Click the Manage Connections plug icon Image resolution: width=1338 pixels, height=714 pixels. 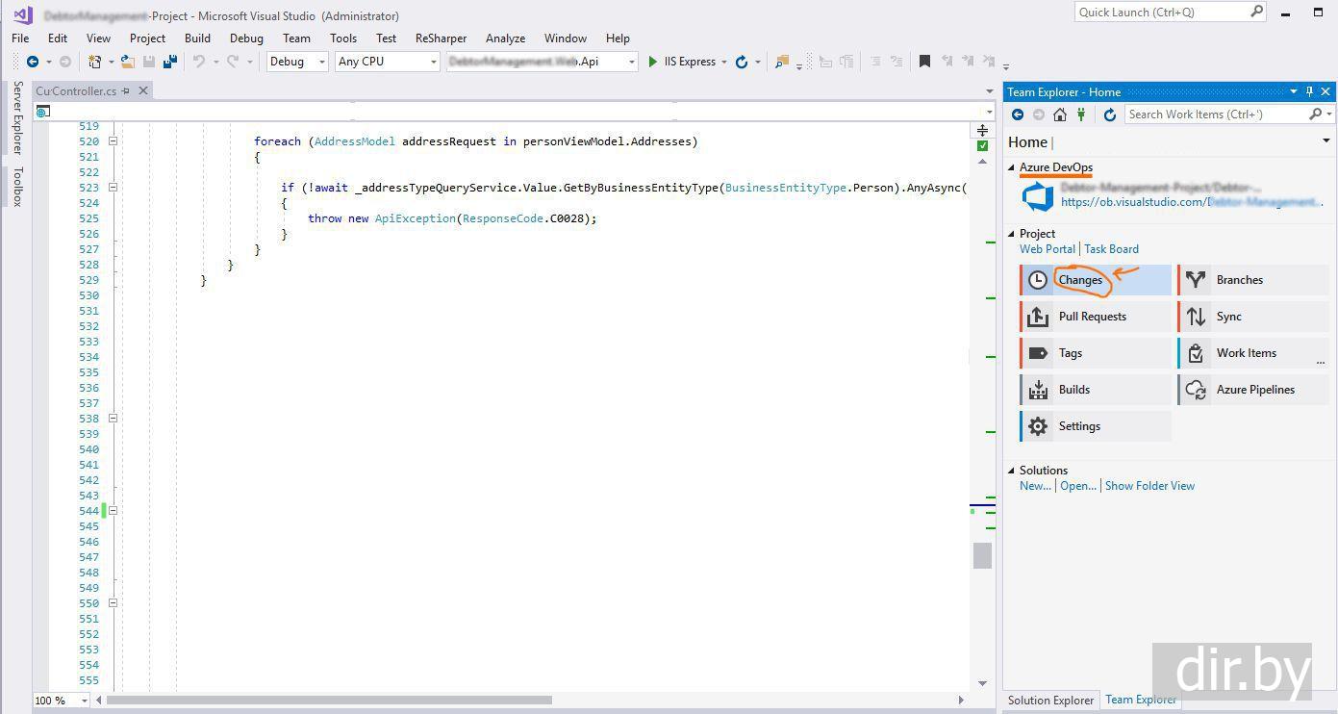coord(1081,115)
